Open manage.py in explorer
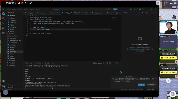The height and width of the screenshot is (99, 178). point(12,63)
